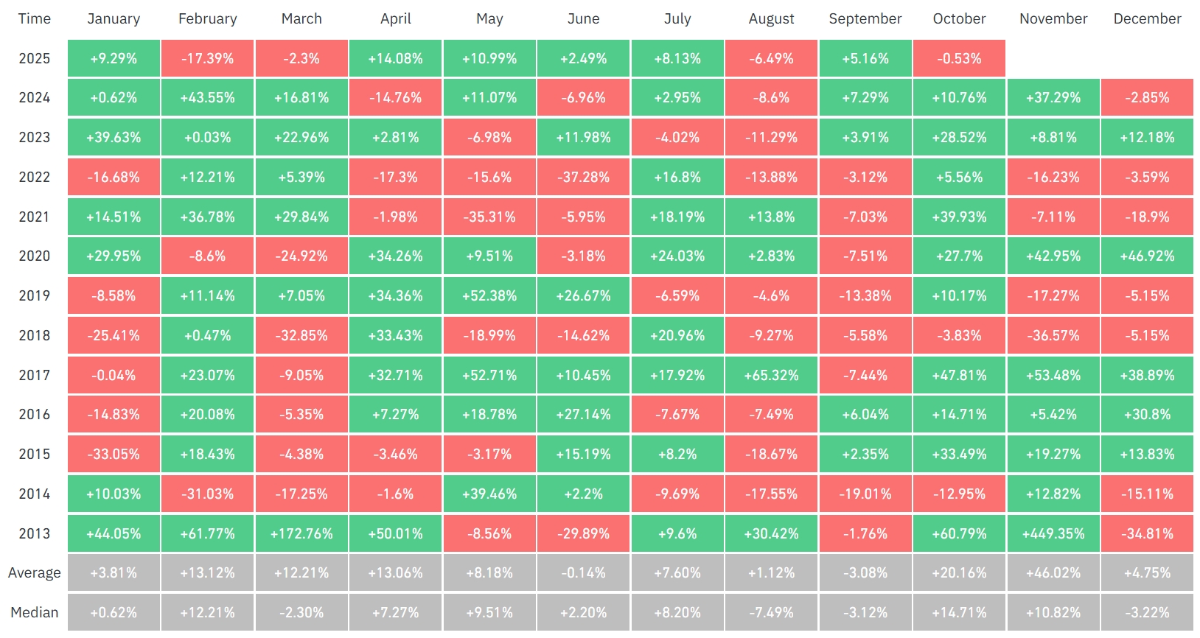Image resolution: width=1200 pixels, height=638 pixels.
Task: Click the January column header
Action: (114, 19)
